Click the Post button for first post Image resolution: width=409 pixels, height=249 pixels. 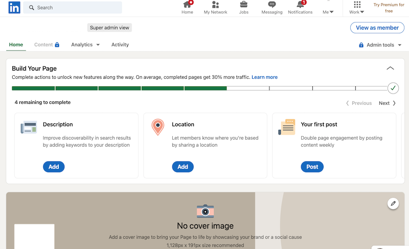312,167
